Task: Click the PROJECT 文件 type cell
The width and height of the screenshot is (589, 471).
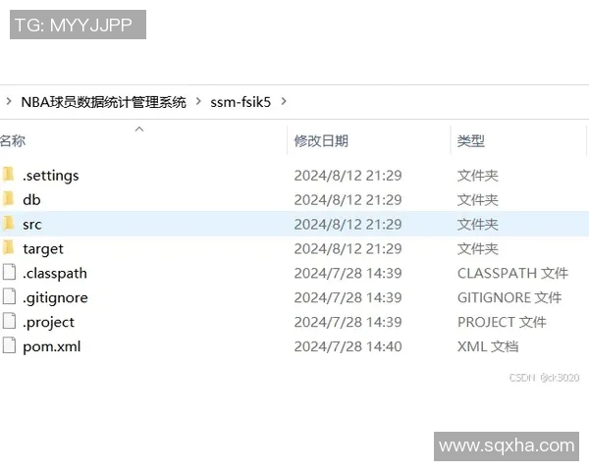Action: coord(502,322)
